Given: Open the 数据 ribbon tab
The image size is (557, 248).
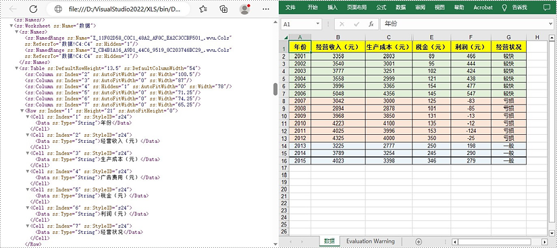Looking at the screenshot, I should click(400, 7).
